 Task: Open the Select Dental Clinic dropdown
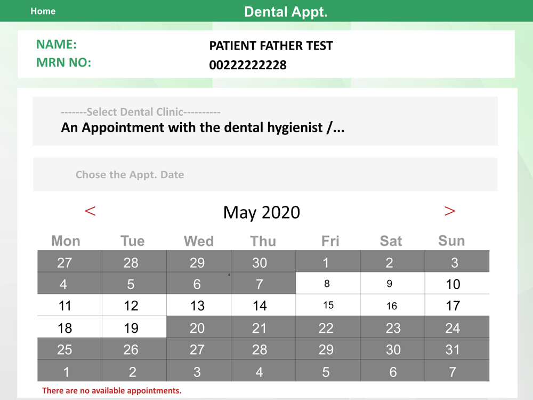point(265,121)
